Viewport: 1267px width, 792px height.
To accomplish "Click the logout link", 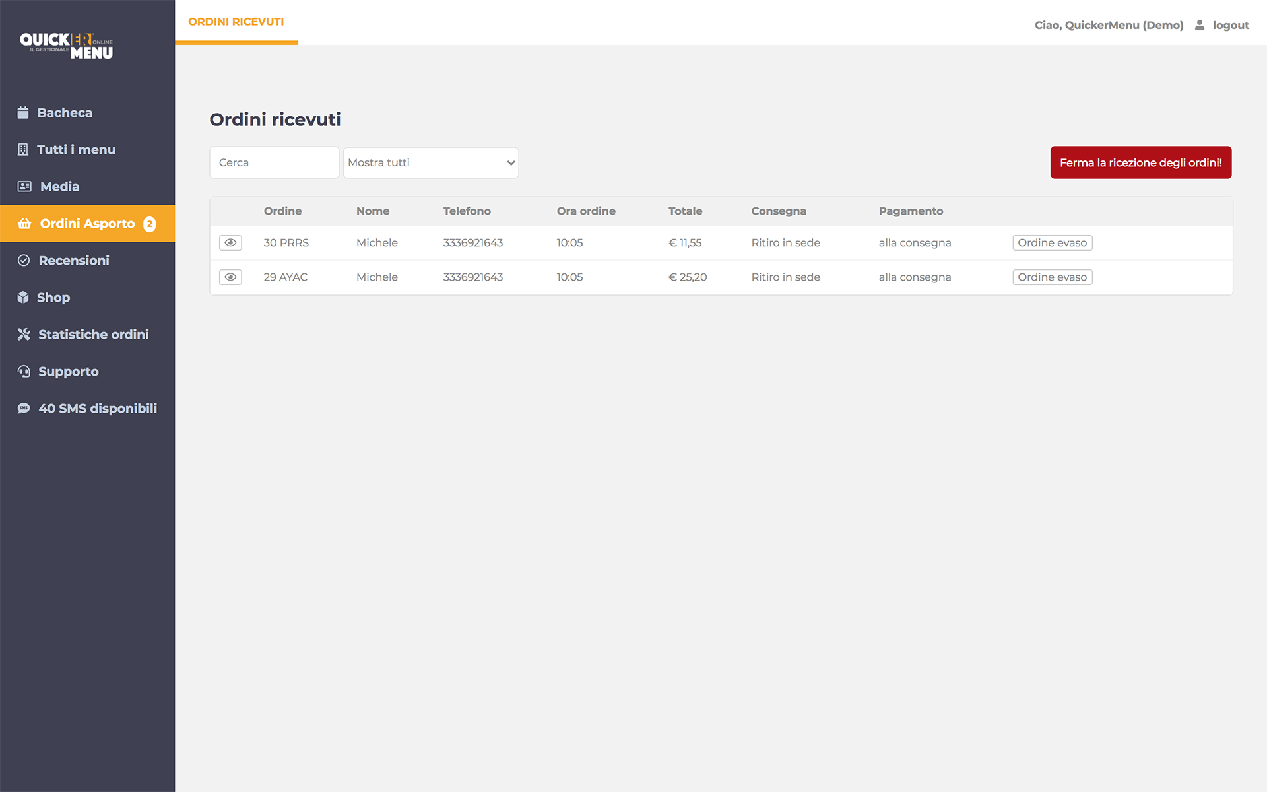I will [1231, 25].
